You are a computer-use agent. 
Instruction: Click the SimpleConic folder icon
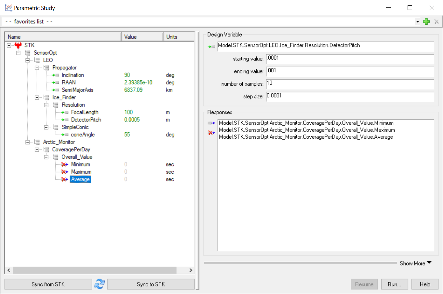[56, 127]
